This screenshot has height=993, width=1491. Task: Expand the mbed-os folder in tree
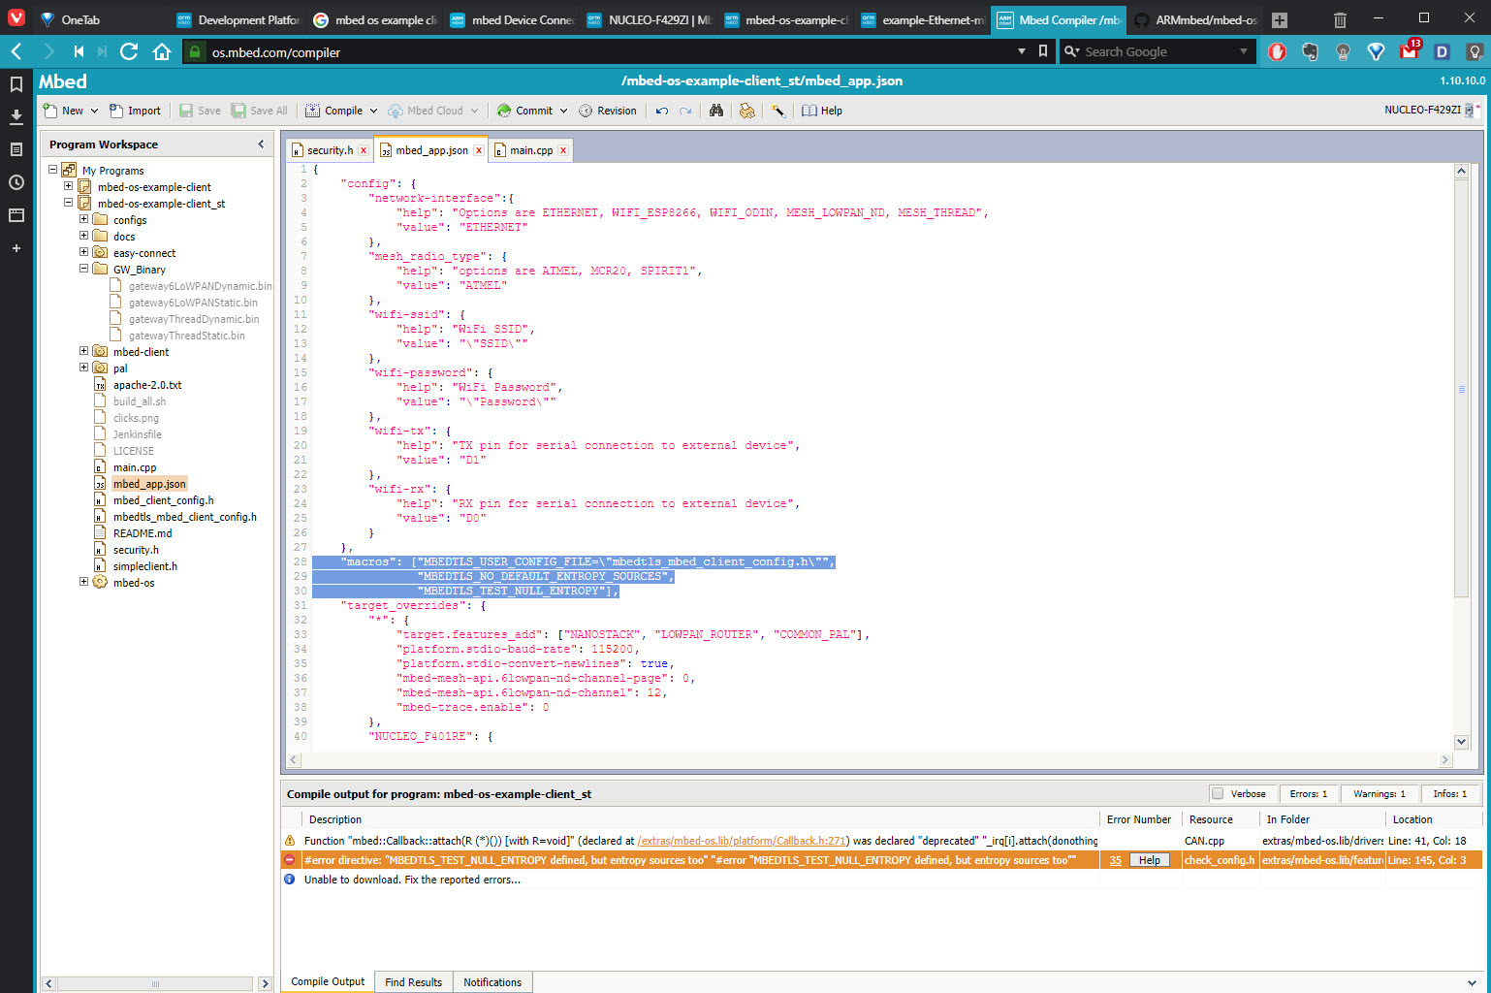point(83,582)
